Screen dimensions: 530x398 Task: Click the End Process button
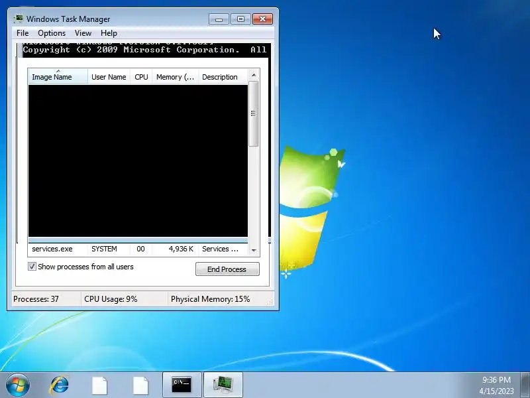point(227,269)
